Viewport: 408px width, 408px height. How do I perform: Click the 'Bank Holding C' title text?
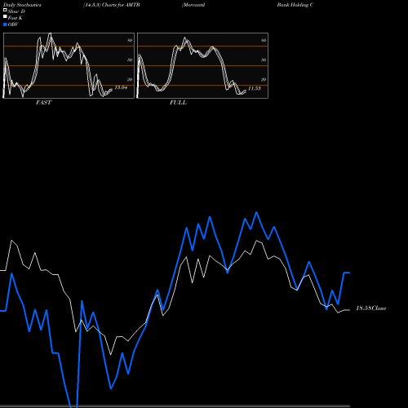pyautogui.click(x=295, y=5)
